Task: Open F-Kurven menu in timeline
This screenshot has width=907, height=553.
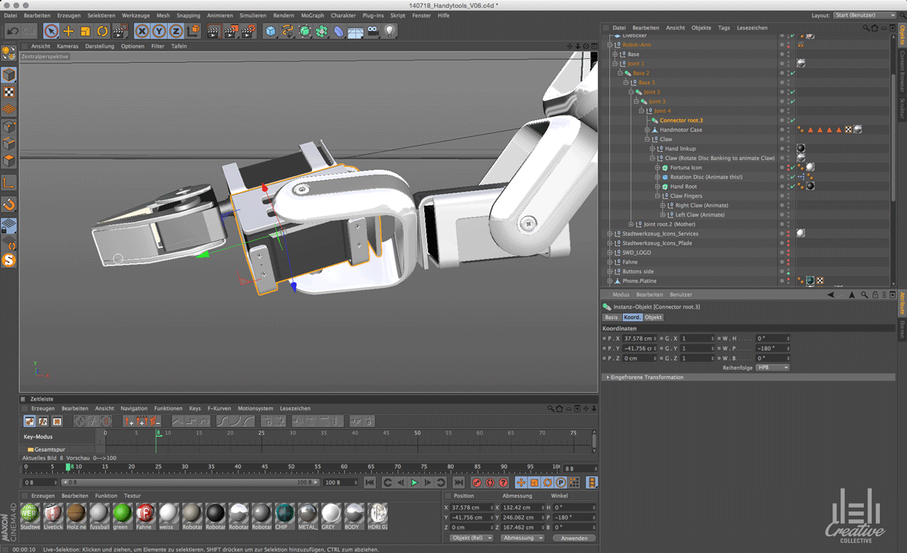Action: [x=219, y=409]
